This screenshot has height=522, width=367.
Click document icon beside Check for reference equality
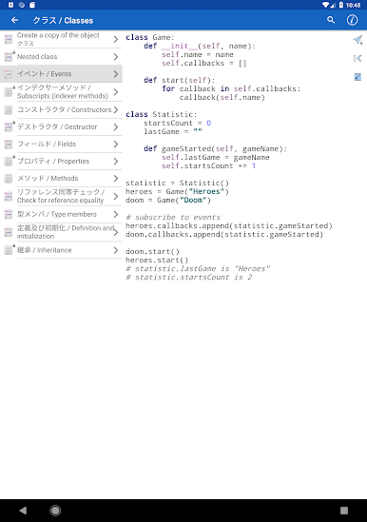(9, 197)
